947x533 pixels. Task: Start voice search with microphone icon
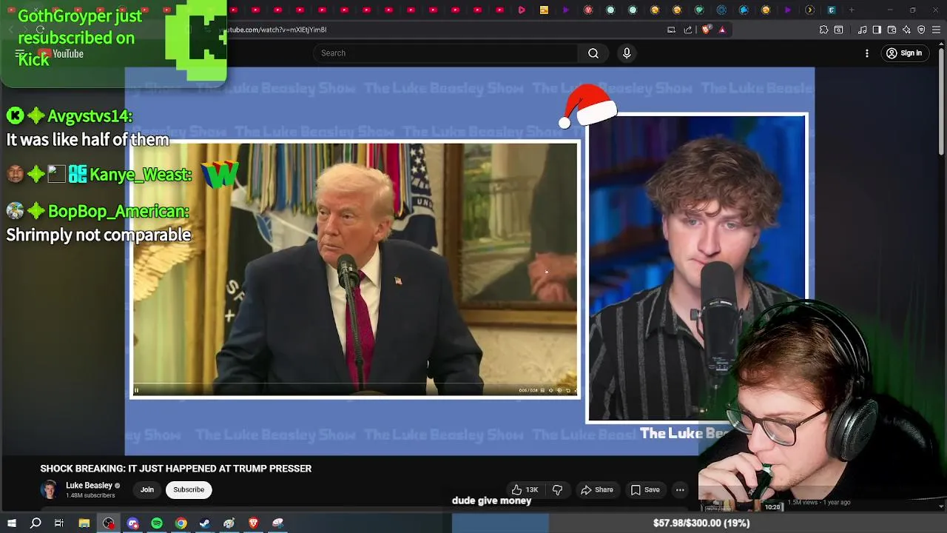(627, 53)
